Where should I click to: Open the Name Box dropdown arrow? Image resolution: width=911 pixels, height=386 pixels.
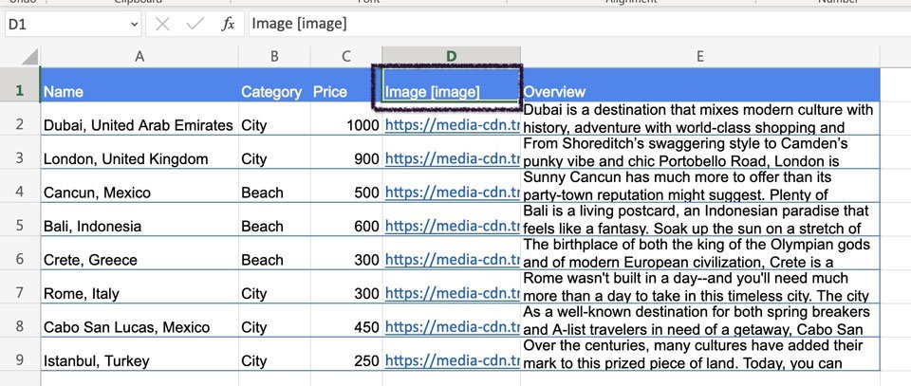[x=135, y=25]
